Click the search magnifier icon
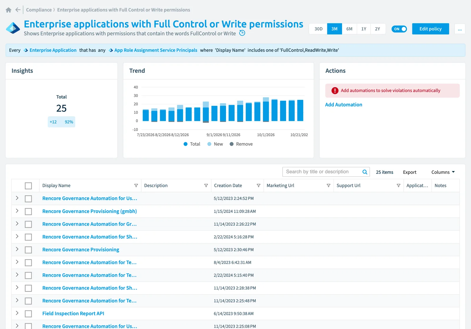Screen dimensions: 471x329 tap(365, 172)
